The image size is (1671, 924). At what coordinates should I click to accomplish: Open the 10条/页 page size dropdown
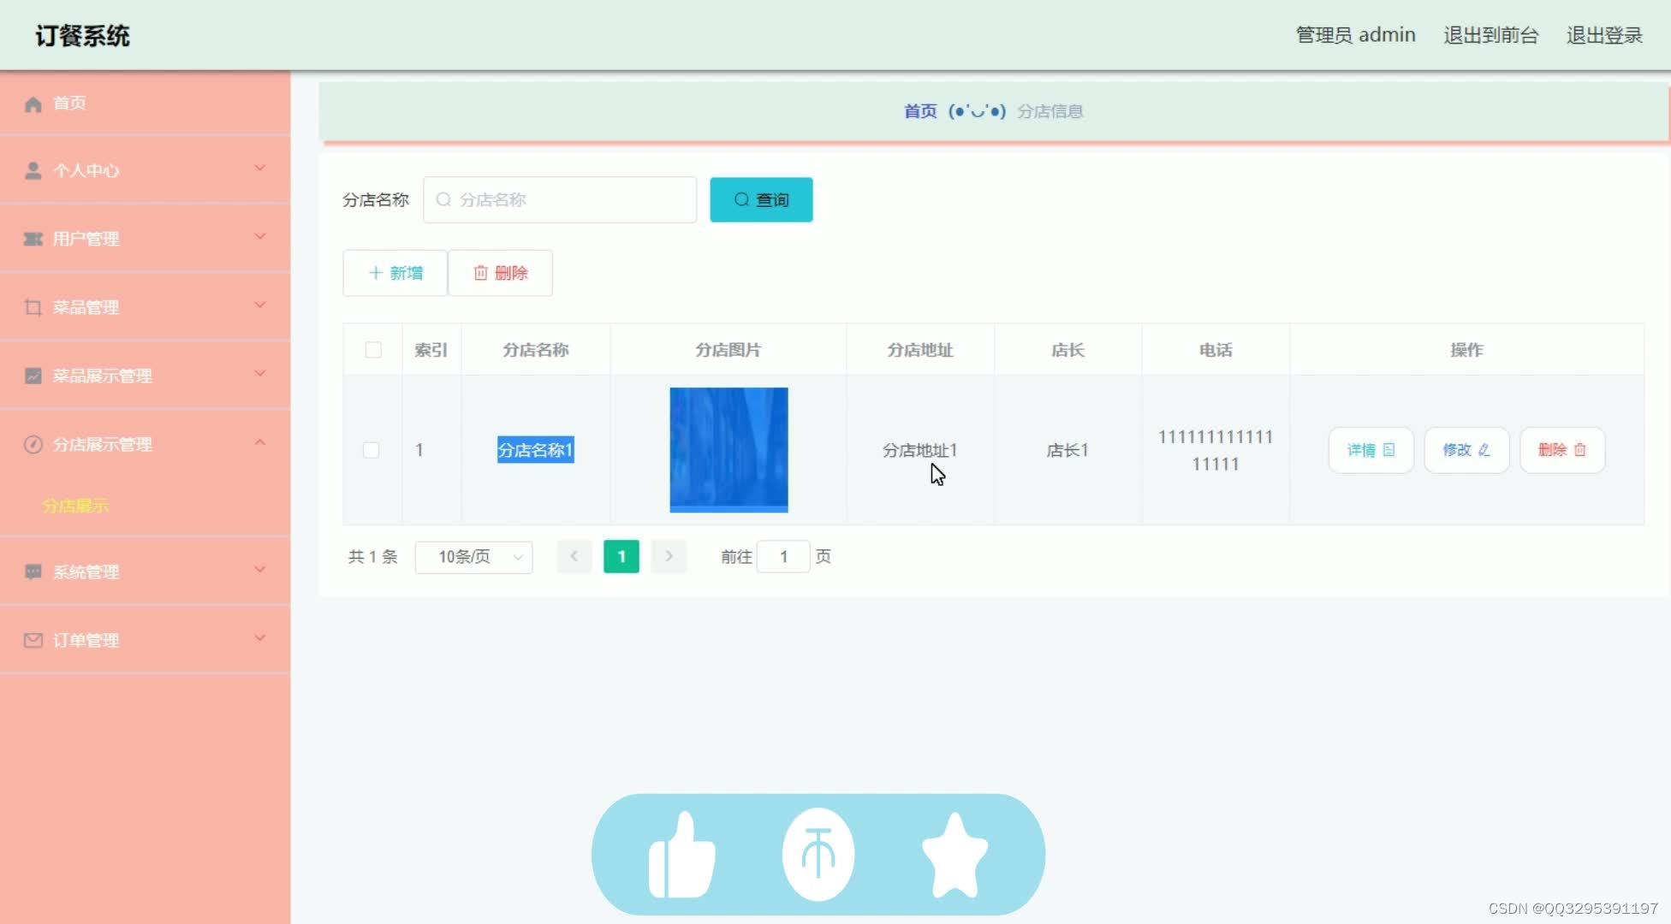473,557
